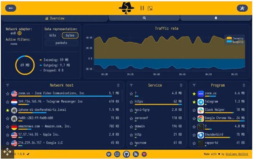Open the GitHub repository icon
Viewport: 253px width, 159px height.
[126, 154]
